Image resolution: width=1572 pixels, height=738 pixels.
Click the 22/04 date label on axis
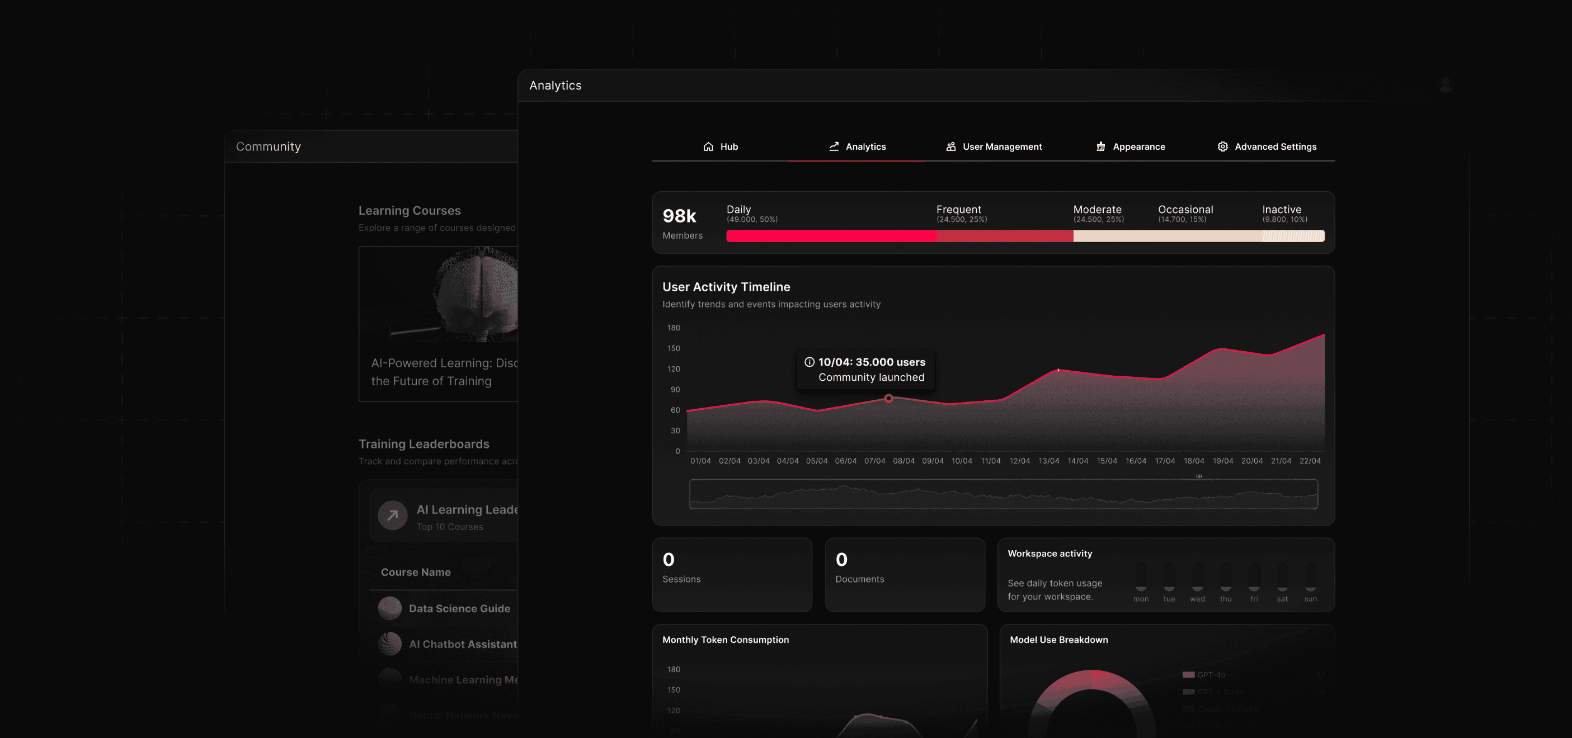pos(1310,461)
